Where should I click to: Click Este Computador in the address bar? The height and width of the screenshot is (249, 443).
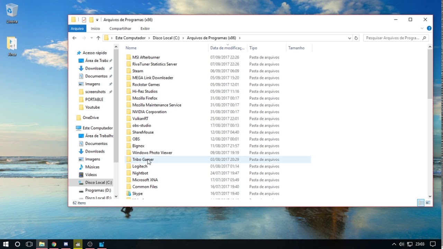[x=130, y=38]
